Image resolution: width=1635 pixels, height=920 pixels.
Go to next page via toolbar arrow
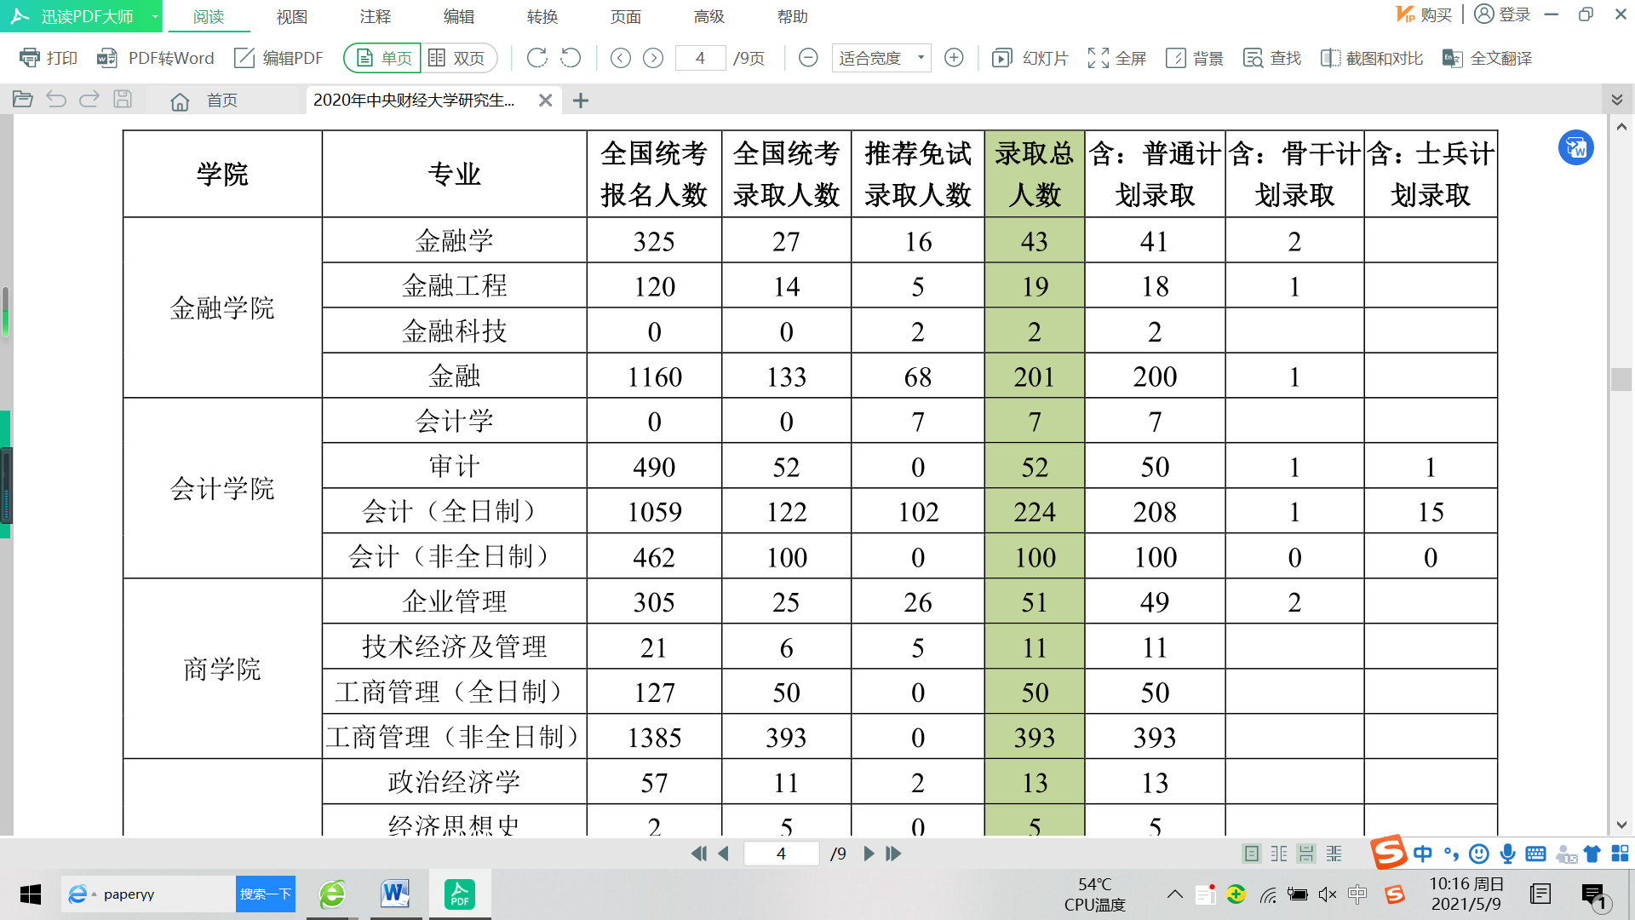point(653,58)
